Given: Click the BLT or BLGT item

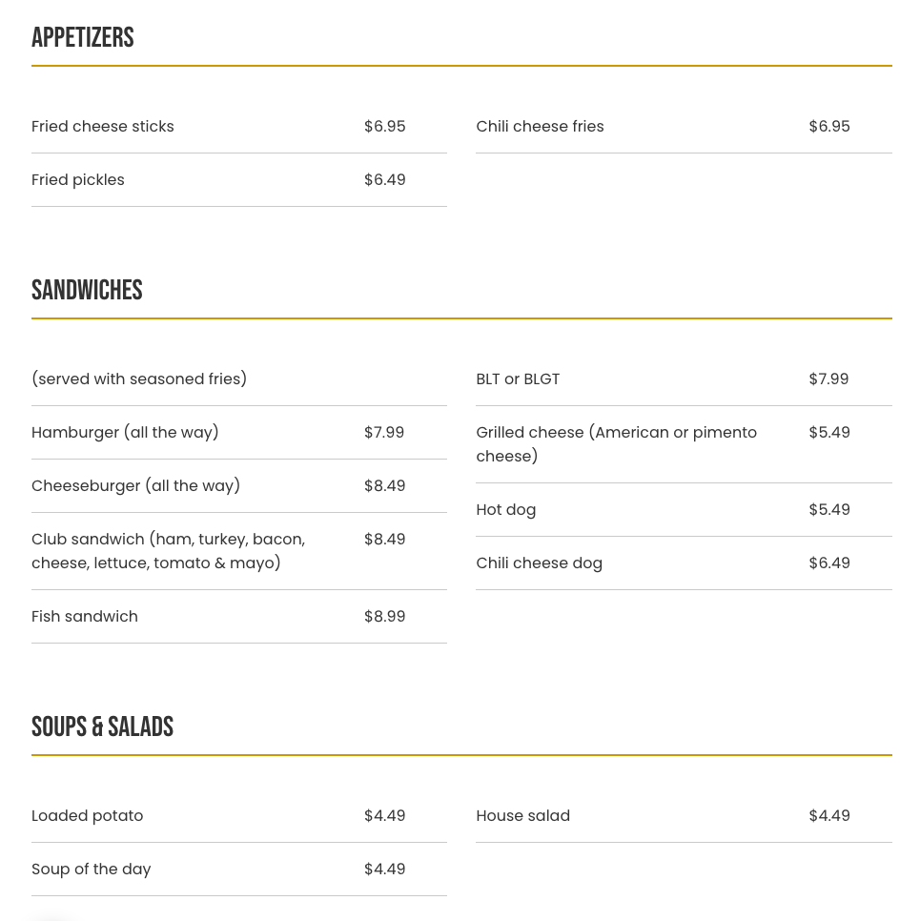Looking at the screenshot, I should pos(518,379).
